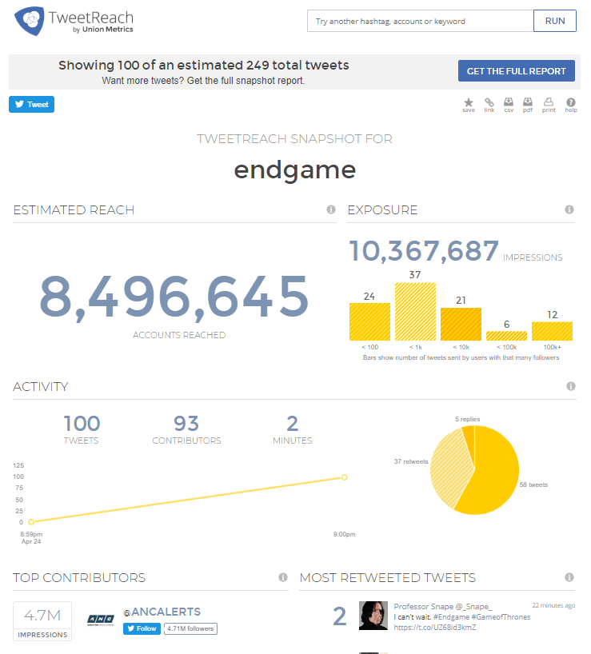The width and height of the screenshot is (591, 654).
Task: Download report as PDF
Action: pos(528,105)
